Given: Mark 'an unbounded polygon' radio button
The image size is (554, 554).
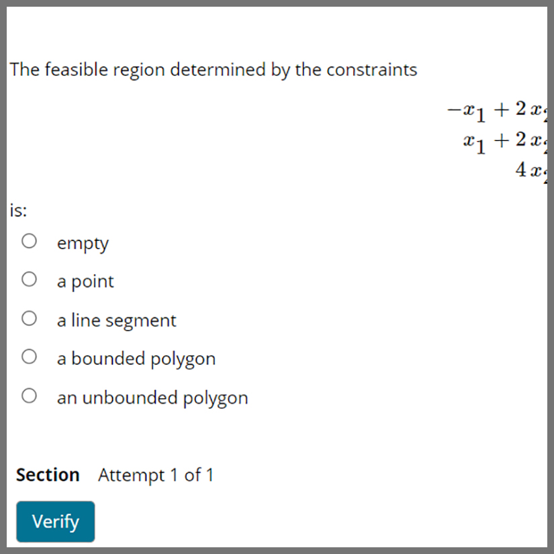Looking at the screenshot, I should (29, 396).
